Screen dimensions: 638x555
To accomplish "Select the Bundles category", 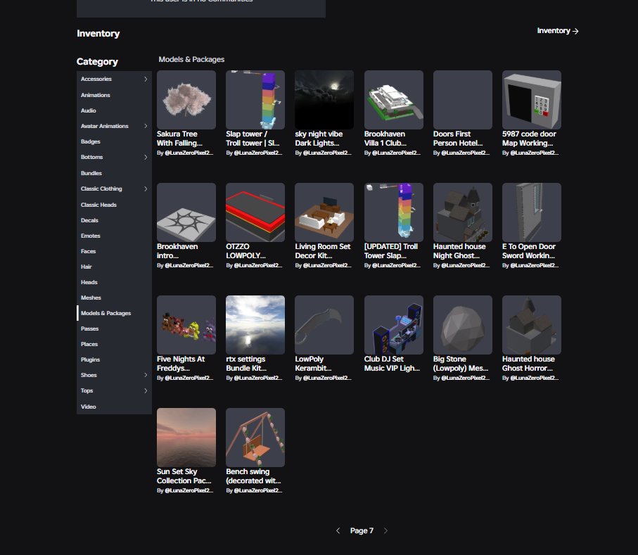I will 115,173.
